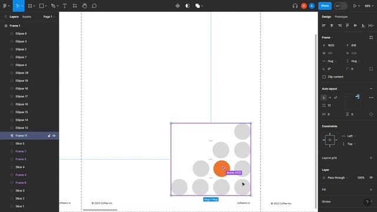Select the Rectangle shape tool

[41, 6]
